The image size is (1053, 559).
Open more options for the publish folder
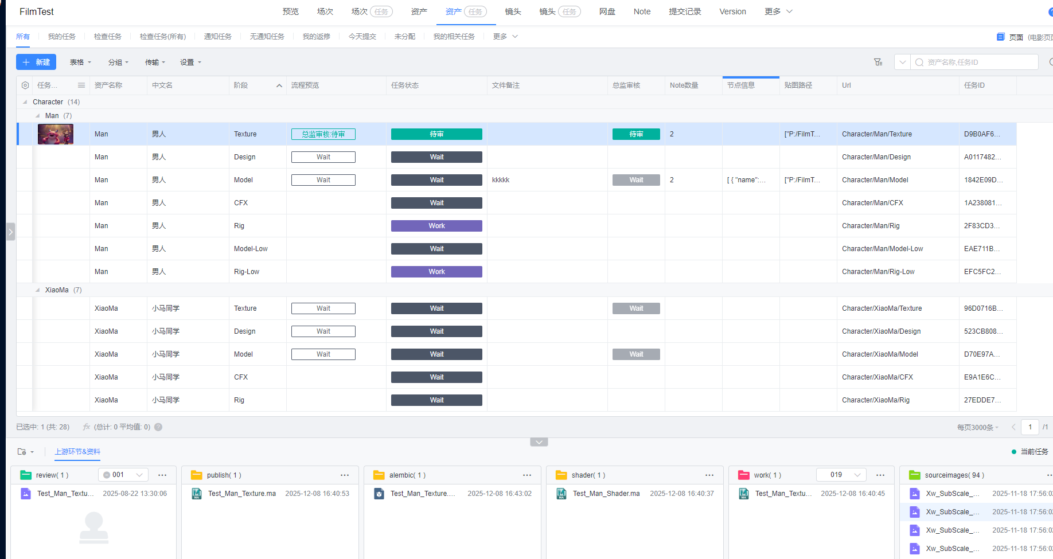click(x=345, y=475)
